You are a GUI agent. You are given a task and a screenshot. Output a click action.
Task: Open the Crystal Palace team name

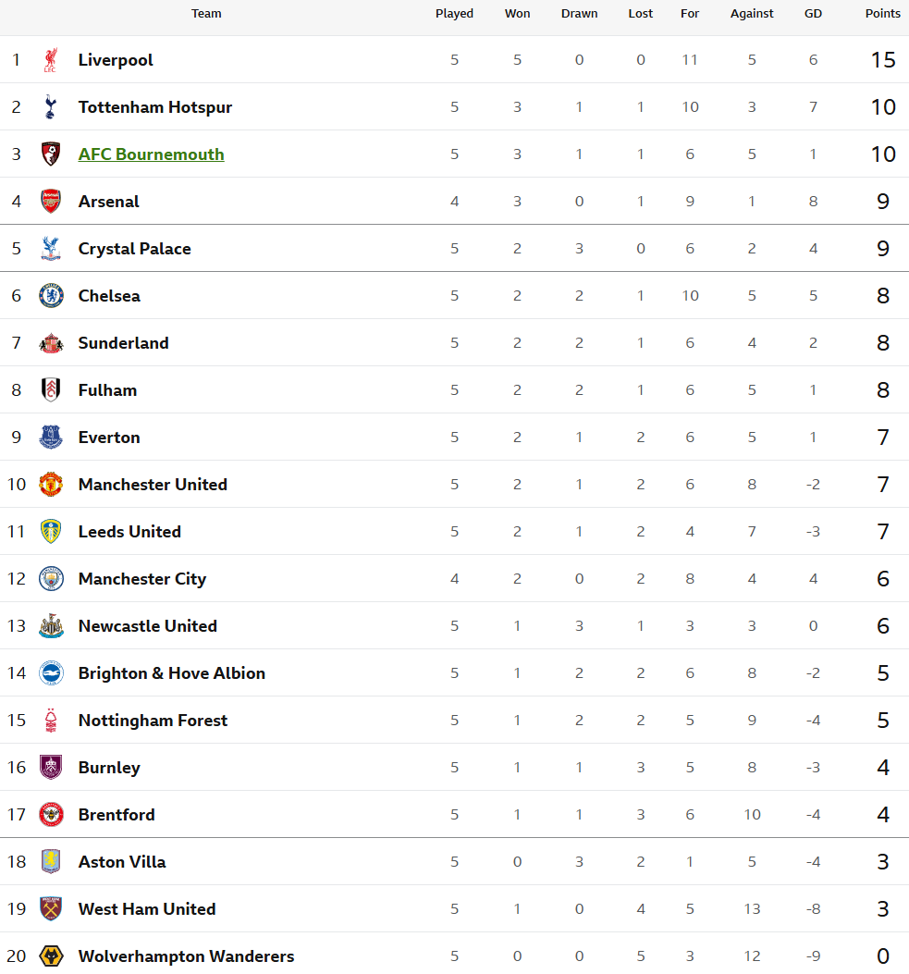[135, 249]
